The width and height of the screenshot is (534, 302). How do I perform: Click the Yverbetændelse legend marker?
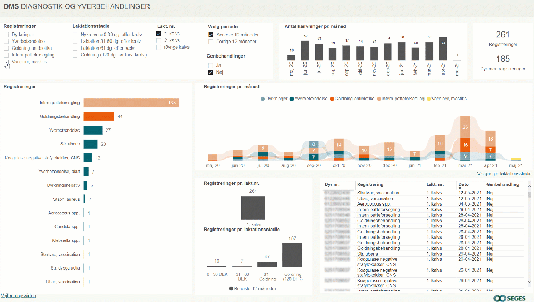click(x=291, y=99)
